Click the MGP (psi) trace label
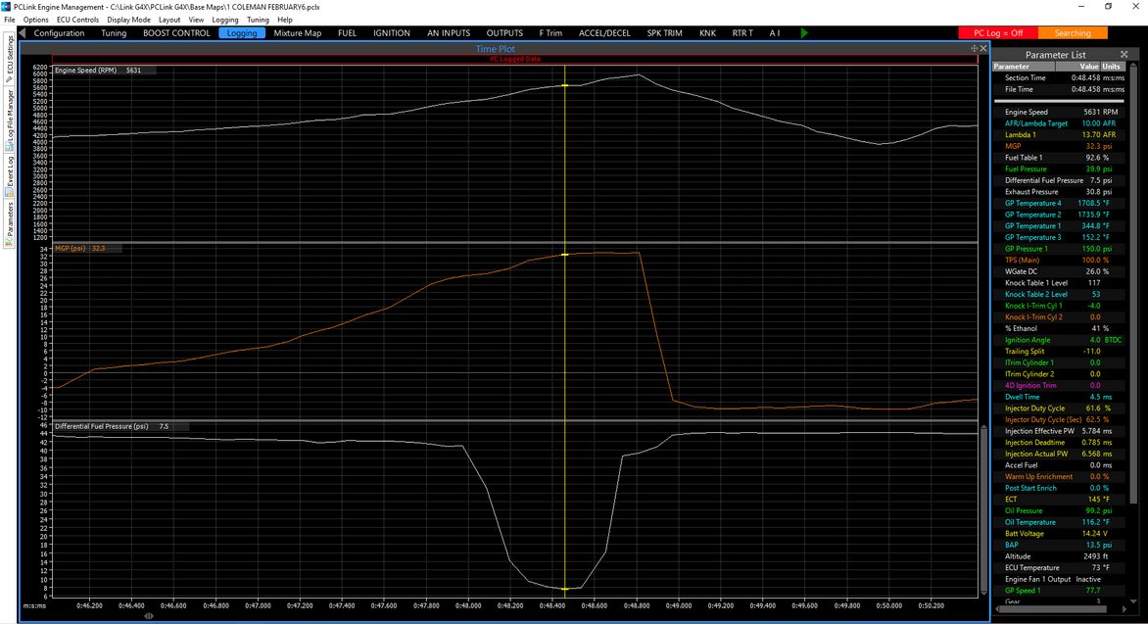 tap(71, 248)
